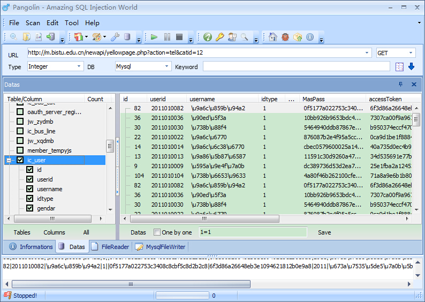
Task: Collapse the ic_user tree node
Action: 9,161
